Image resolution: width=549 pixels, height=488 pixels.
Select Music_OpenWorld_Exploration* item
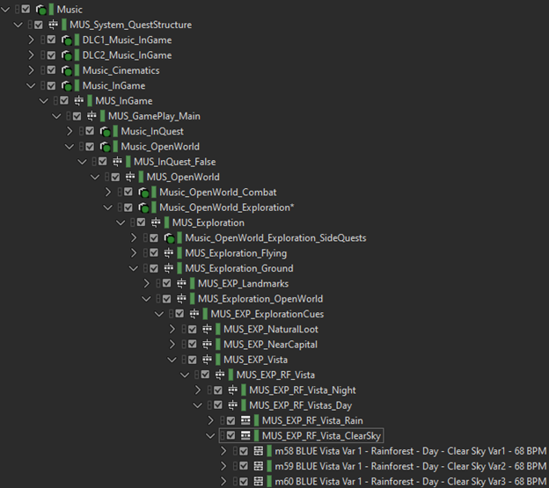click(226, 208)
